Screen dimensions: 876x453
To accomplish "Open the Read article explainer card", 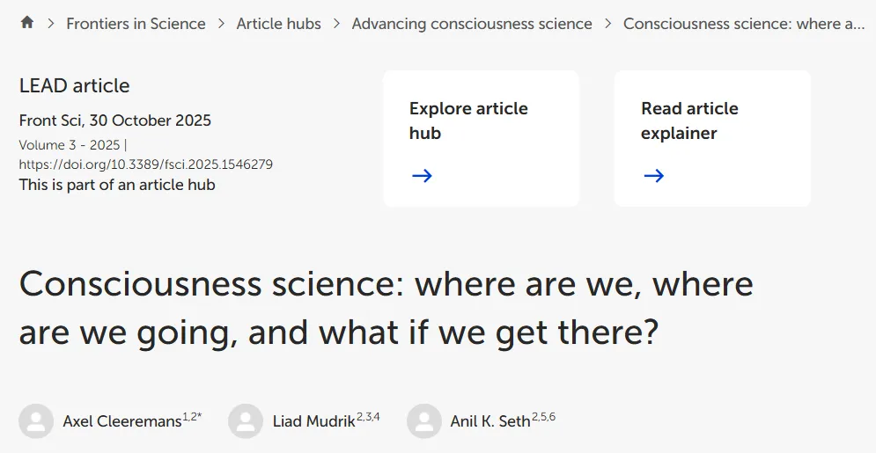I will [712, 138].
